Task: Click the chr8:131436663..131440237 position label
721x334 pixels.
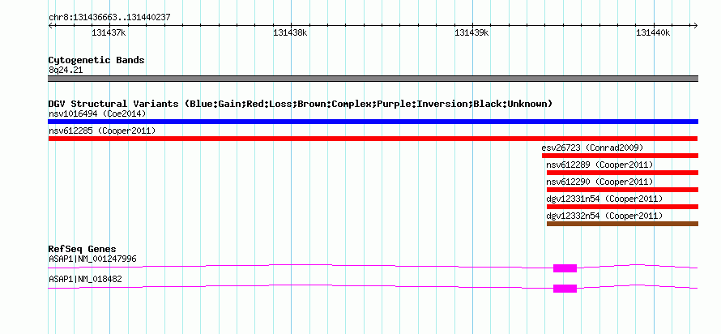Action: pyautogui.click(x=110, y=18)
